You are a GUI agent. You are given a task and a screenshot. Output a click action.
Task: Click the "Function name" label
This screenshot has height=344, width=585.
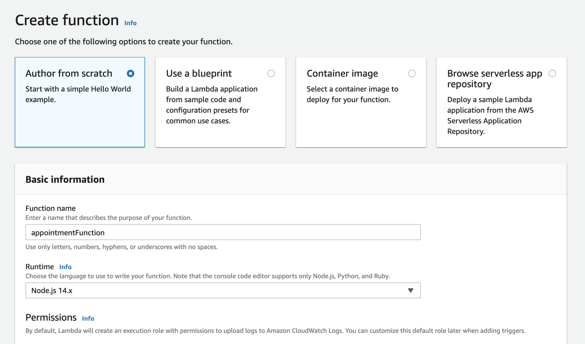[50, 208]
